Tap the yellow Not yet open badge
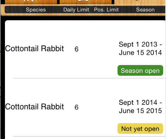The width and height of the screenshot is (166, 139). [x=140, y=129]
